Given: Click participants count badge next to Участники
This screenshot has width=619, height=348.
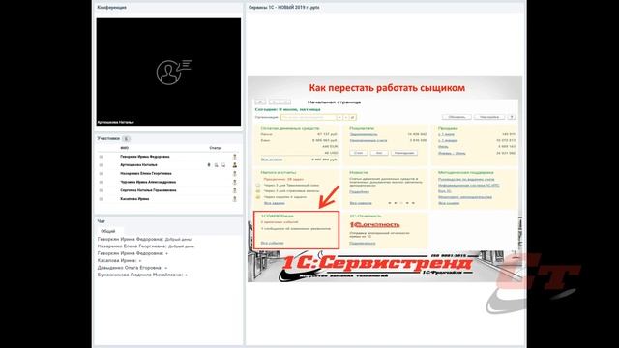Looking at the screenshot, I should click(126, 139).
